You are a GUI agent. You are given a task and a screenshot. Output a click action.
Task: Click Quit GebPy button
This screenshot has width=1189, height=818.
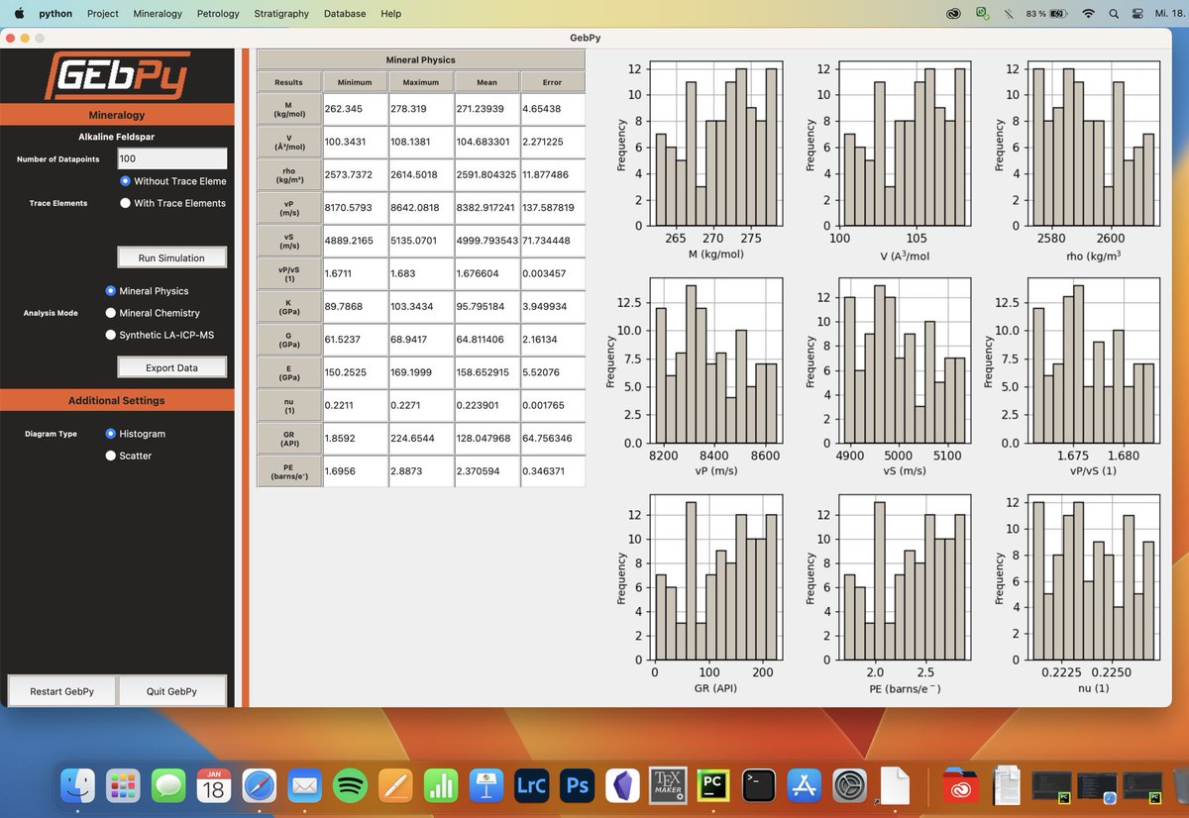(171, 691)
